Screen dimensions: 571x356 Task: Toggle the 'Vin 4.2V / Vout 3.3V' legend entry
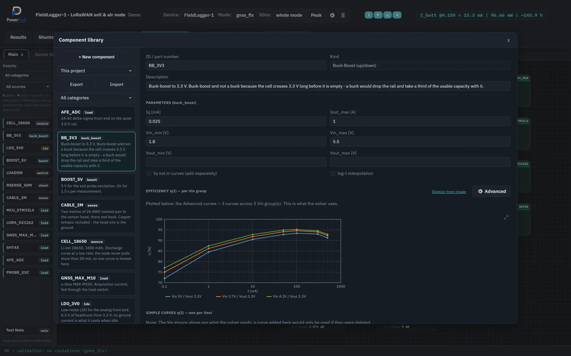pyautogui.click(x=286, y=297)
